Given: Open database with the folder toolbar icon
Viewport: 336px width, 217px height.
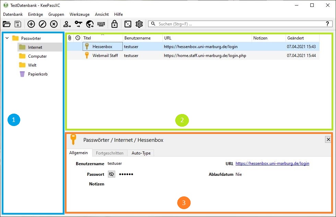Looking at the screenshot, I should coord(7,24).
